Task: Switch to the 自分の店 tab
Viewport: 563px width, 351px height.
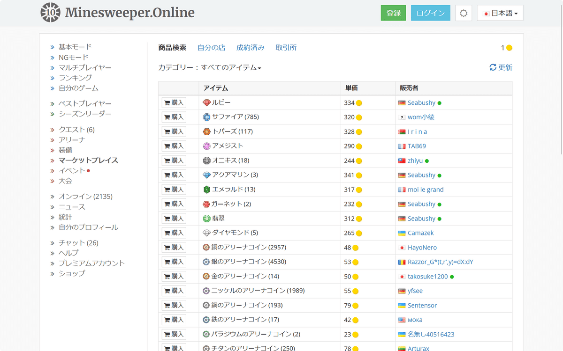Action: 211,48
